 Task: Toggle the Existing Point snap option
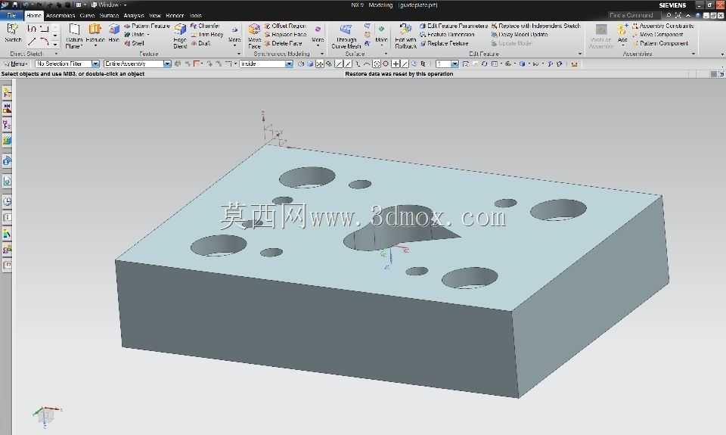[x=396, y=64]
